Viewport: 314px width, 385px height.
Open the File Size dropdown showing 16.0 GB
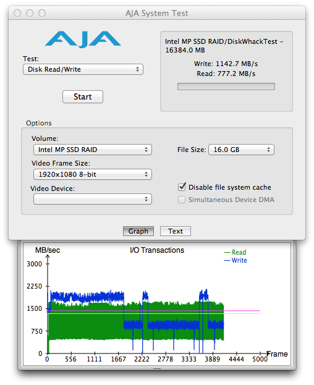tap(241, 150)
